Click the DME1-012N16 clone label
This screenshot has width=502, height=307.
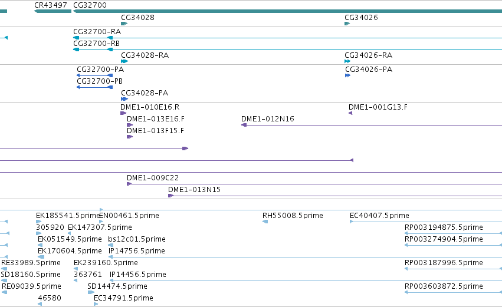(268, 119)
